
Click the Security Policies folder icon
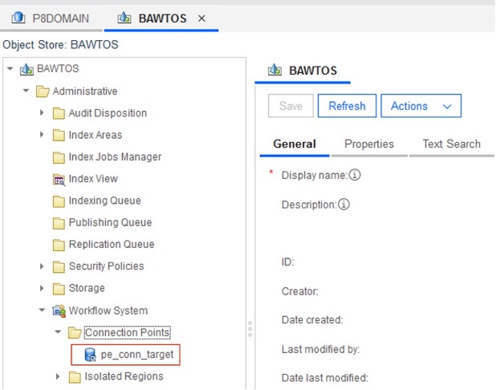tap(59, 266)
